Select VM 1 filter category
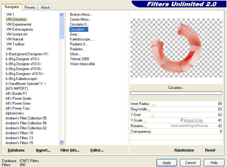This screenshot has height=167, width=227. pyautogui.click(x=10, y=15)
